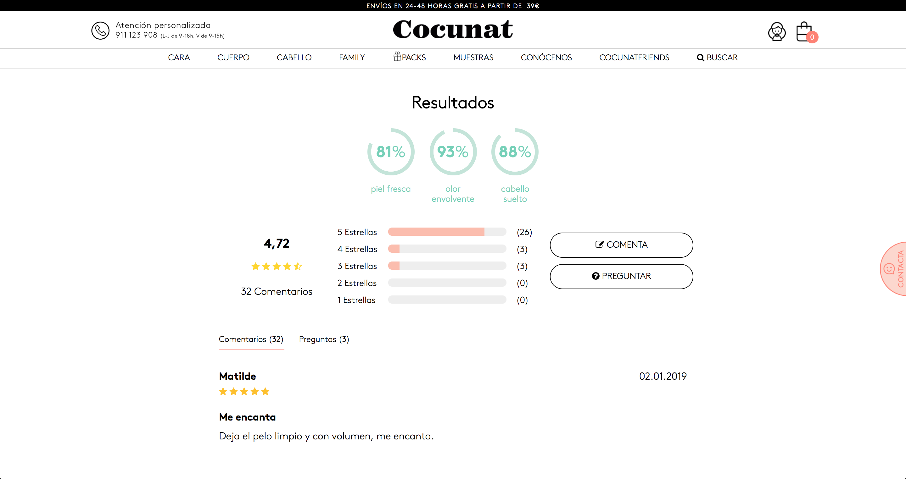Click Matilde's review star rating

click(244, 392)
